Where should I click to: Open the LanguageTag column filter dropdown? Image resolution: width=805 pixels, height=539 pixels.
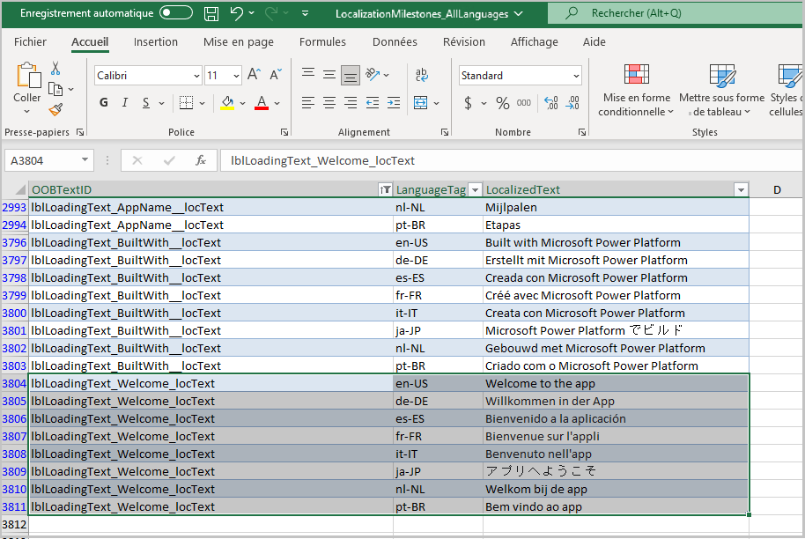(473, 189)
